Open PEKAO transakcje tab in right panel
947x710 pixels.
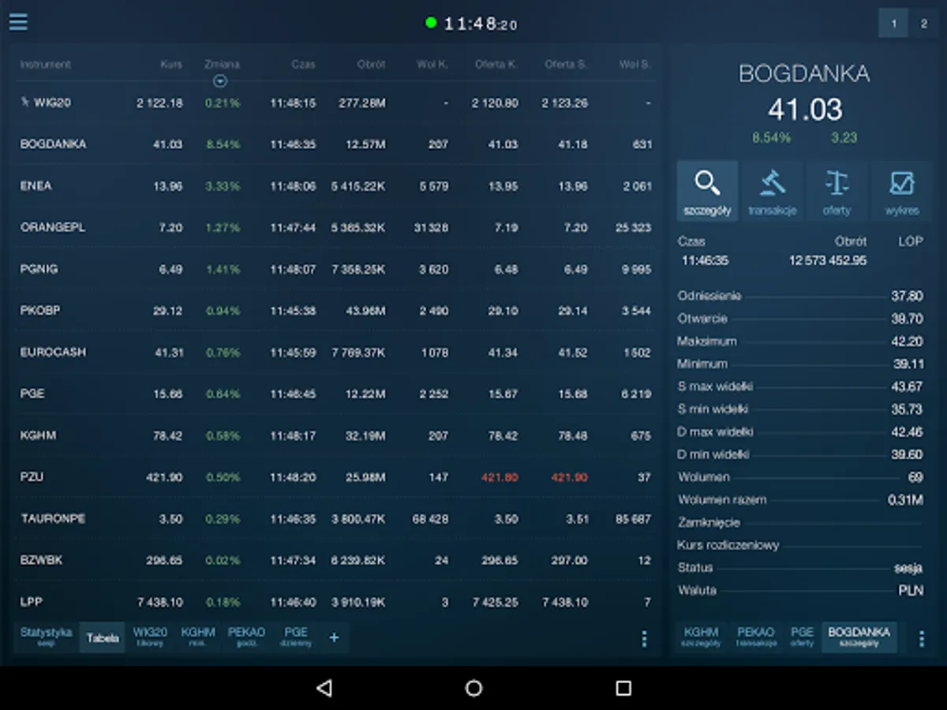[756, 637]
